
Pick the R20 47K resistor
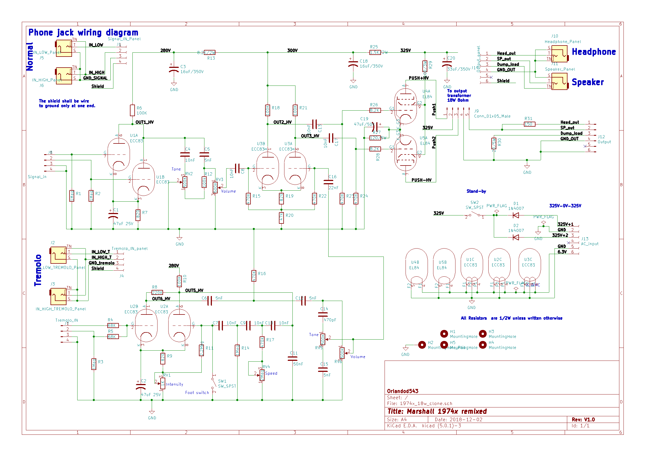281,218
